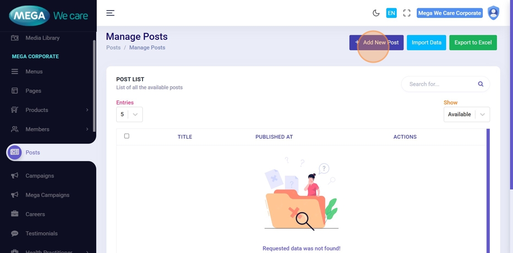Screen dimensions: 513x253
Task: Click the hamburger sidebar toggle icon
Action: tap(110, 13)
